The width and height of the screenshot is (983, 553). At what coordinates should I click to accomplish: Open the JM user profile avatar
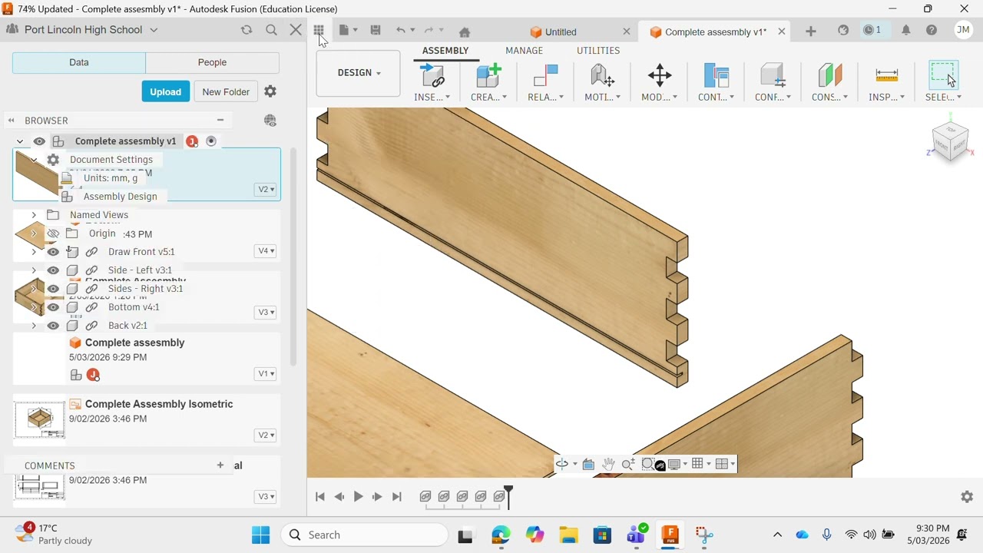tap(963, 30)
